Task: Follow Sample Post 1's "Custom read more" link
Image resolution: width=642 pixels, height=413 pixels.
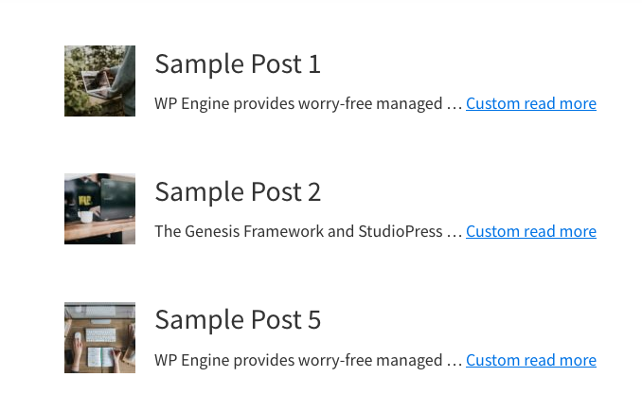Action: click(x=531, y=103)
